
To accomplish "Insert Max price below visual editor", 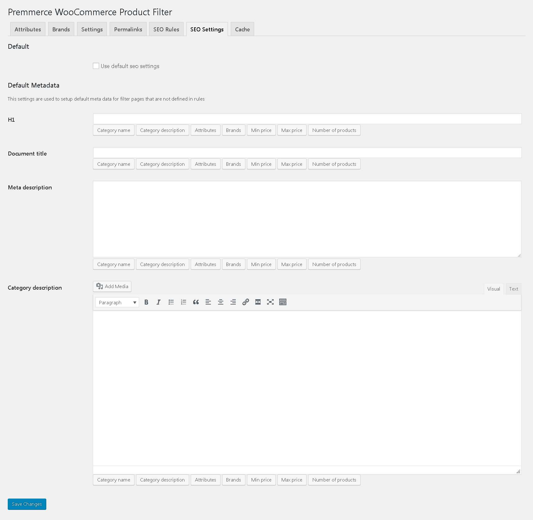I will pyautogui.click(x=292, y=480).
